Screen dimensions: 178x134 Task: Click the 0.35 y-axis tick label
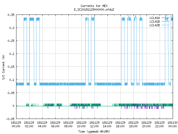(11, 15)
